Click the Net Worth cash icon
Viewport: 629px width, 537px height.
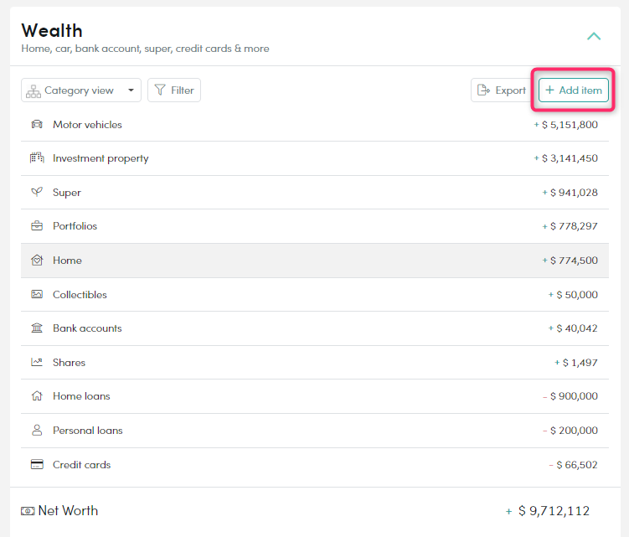[28, 511]
